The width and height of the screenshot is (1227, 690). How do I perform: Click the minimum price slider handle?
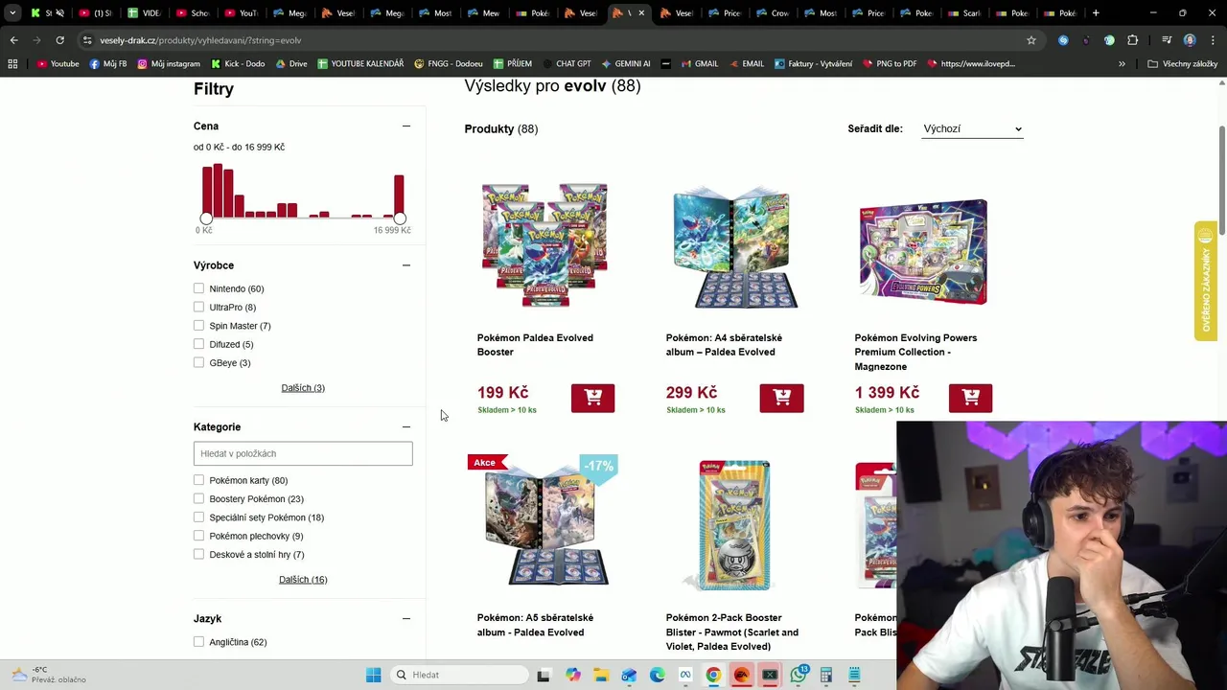click(x=206, y=218)
